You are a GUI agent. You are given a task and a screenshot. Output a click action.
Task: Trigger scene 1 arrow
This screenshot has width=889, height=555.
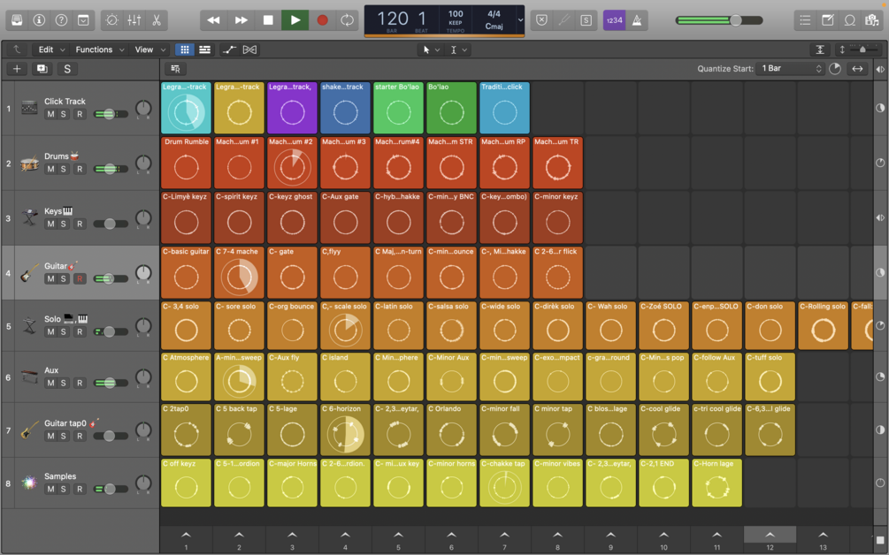click(x=186, y=536)
